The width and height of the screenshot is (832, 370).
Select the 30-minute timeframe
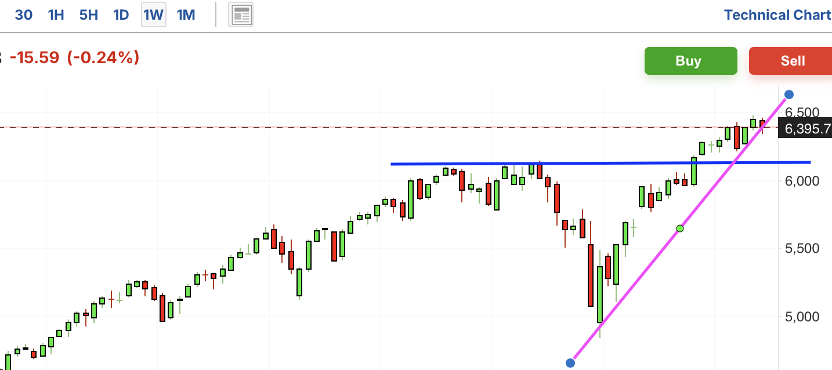(x=23, y=15)
